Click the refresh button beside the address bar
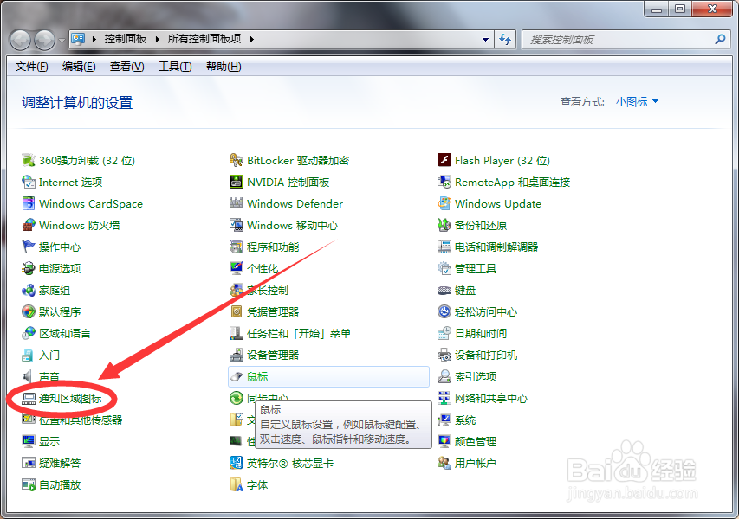 (505, 39)
